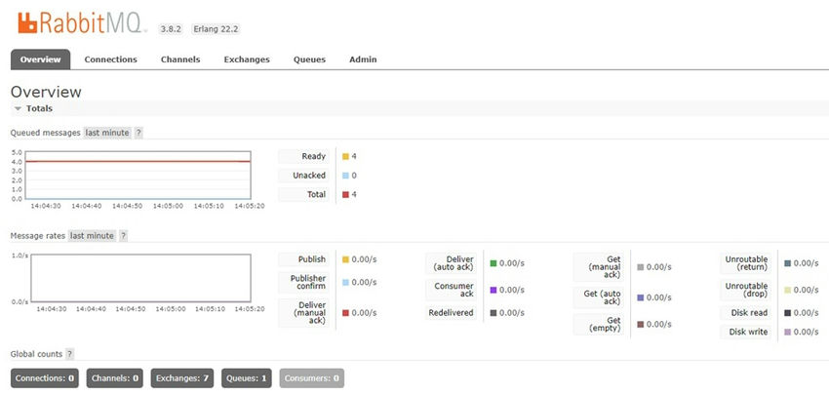Viewport: 829px width, 395px height.
Task: Click the Unroutable (drop) label
Action: (x=746, y=290)
